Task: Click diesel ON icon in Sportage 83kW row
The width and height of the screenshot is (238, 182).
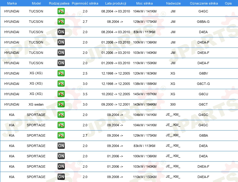Action: 61,145
